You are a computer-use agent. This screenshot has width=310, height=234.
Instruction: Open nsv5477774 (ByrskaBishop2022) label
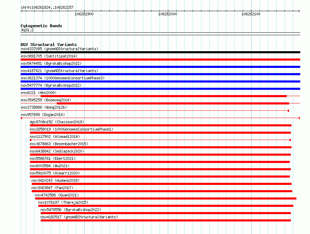[51, 85]
